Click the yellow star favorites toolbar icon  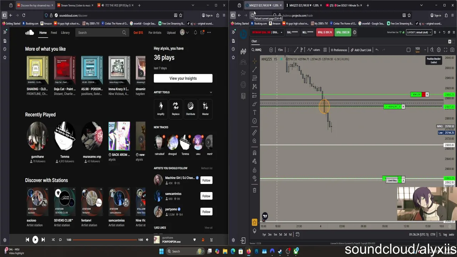tap(255, 222)
